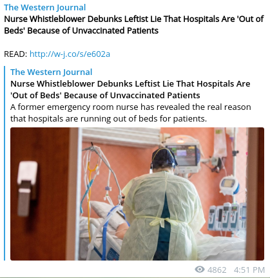Image resolution: width=270 pixels, height=278 pixels.
Task: Click the patient monitor screen in photo
Action: click(x=184, y=155)
